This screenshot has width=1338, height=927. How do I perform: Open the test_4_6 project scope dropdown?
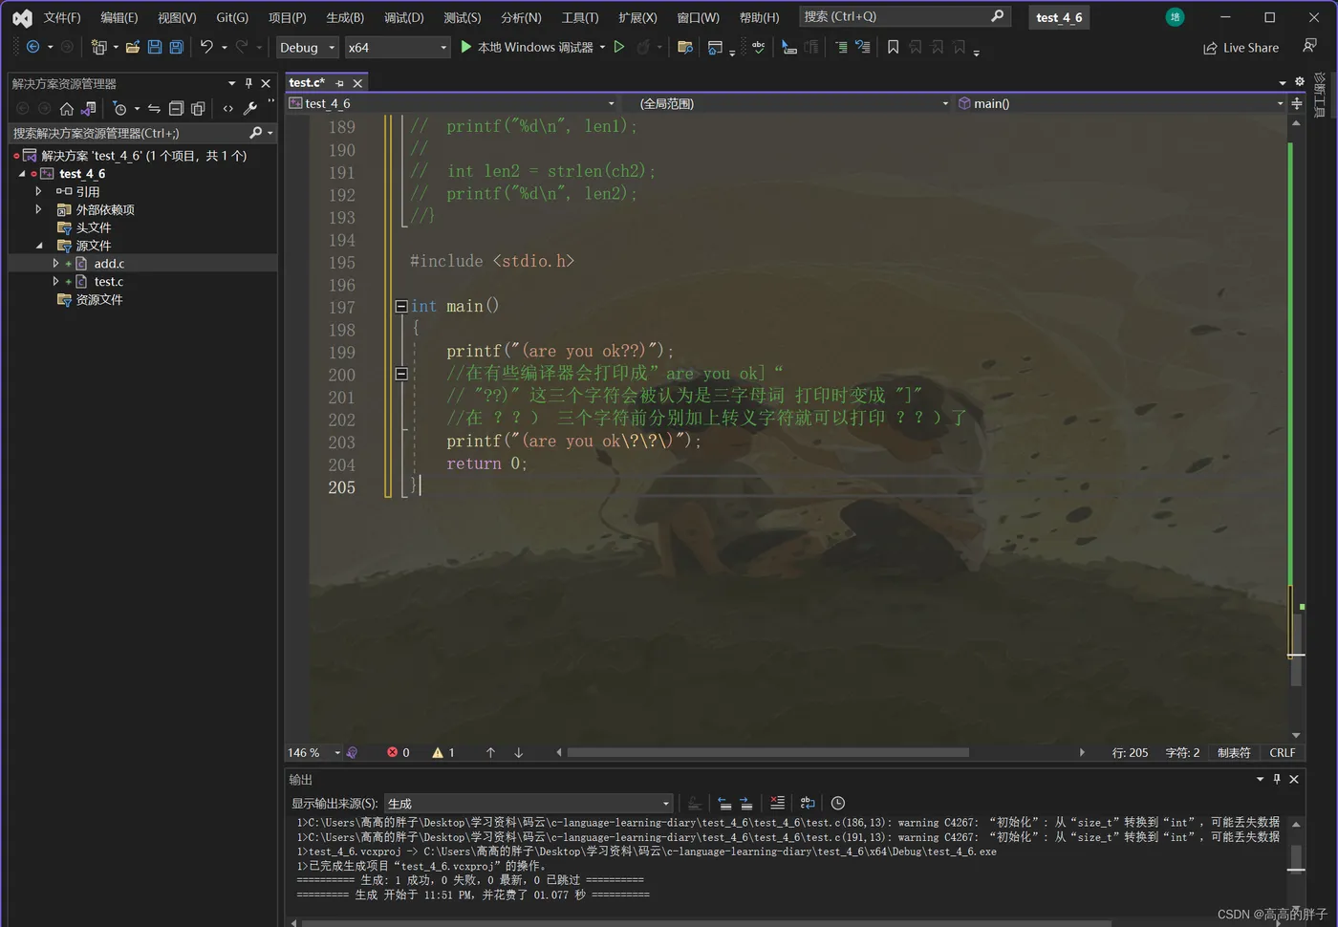click(x=453, y=103)
